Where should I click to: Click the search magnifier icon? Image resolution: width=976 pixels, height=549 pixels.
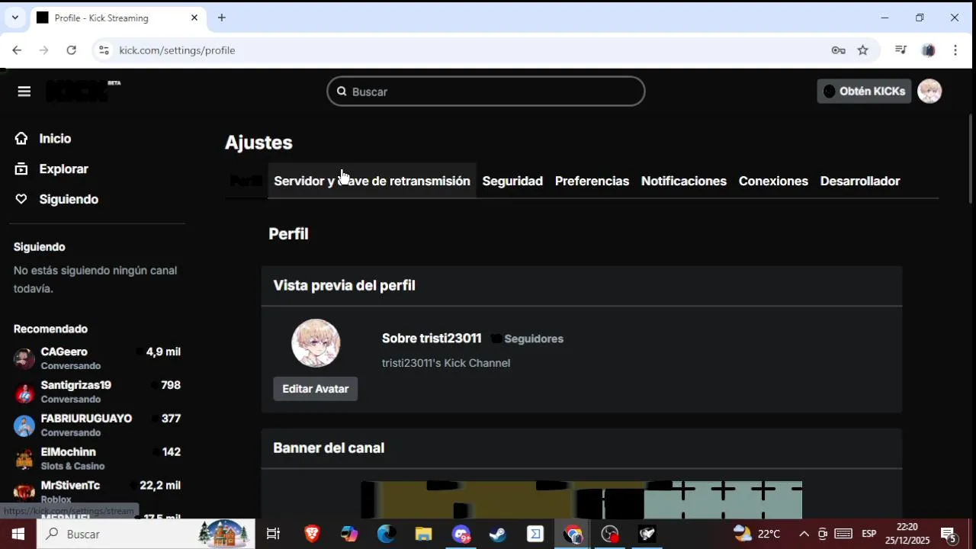tap(342, 91)
